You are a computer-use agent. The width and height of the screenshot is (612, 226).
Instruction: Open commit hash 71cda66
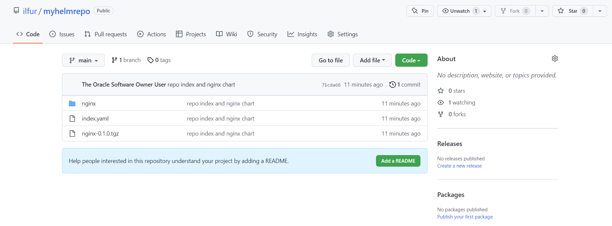[331, 85]
